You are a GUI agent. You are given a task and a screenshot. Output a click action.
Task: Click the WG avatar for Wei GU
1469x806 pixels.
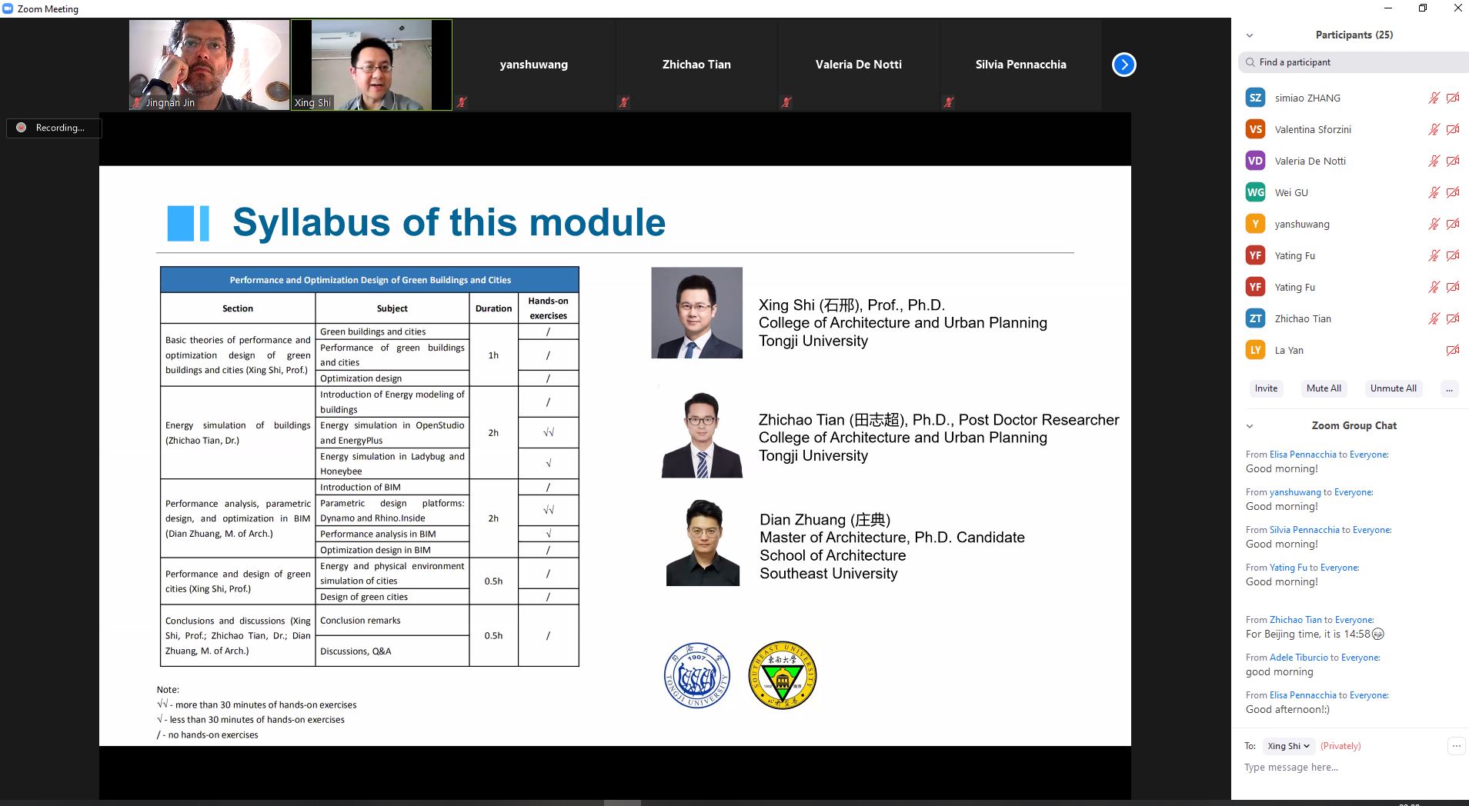(x=1255, y=192)
